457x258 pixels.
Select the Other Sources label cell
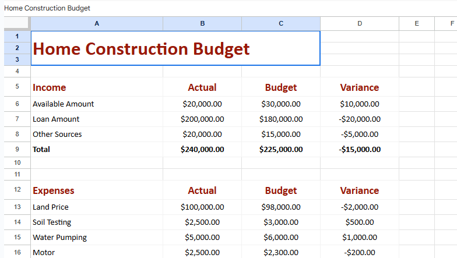point(97,134)
